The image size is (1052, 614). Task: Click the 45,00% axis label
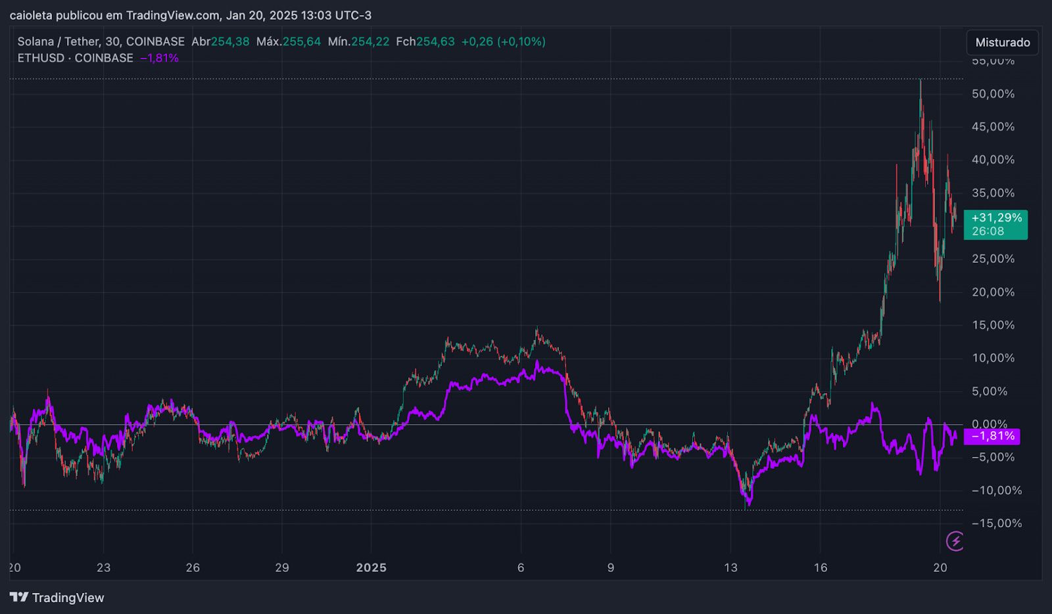(993, 127)
